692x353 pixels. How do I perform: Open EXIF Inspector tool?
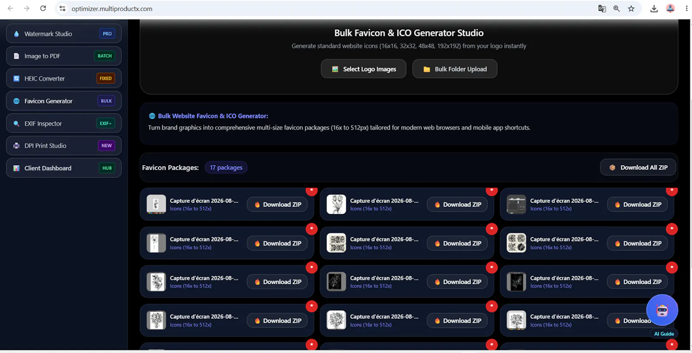[64, 123]
